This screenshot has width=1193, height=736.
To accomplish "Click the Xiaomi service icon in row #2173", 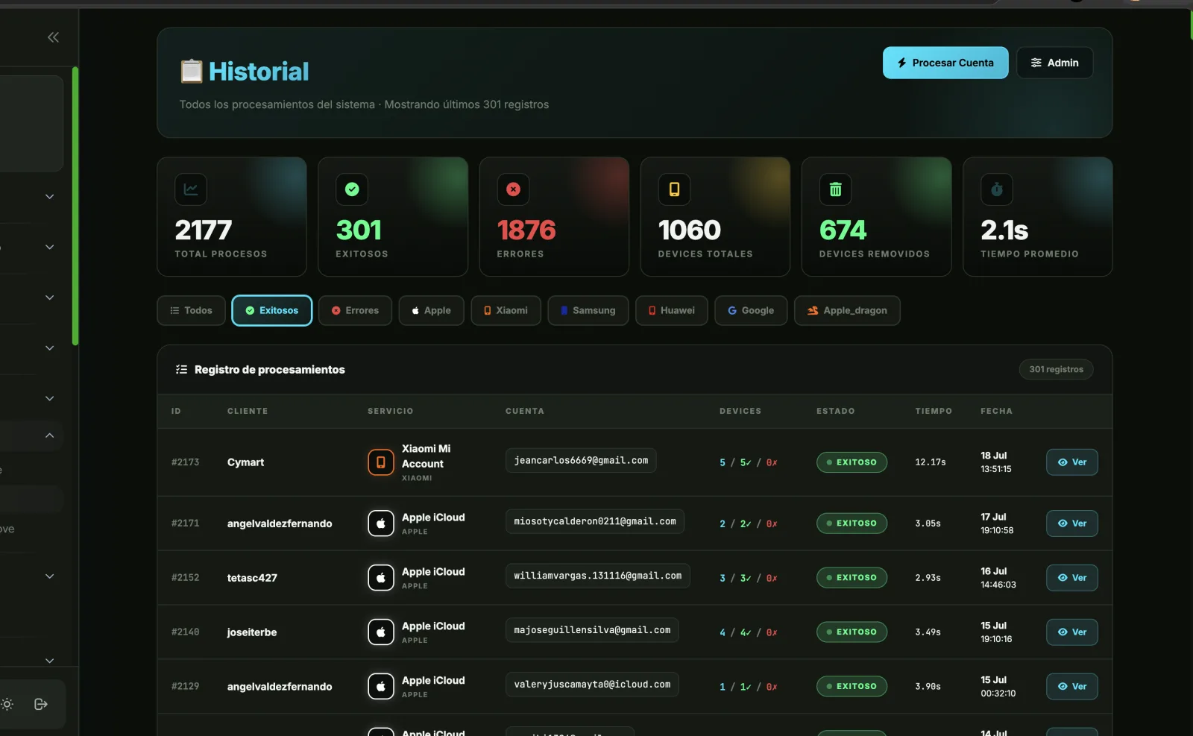I will click(x=381, y=462).
